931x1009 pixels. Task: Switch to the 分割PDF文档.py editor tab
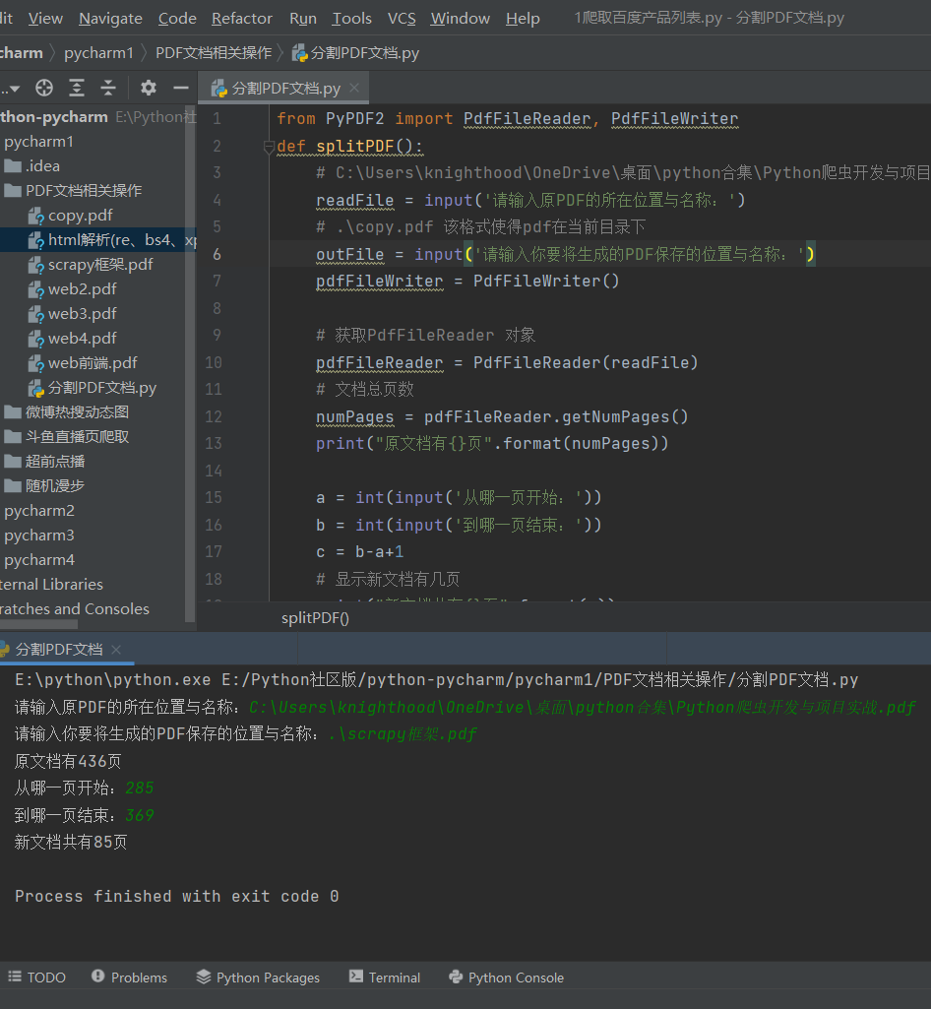tap(283, 88)
